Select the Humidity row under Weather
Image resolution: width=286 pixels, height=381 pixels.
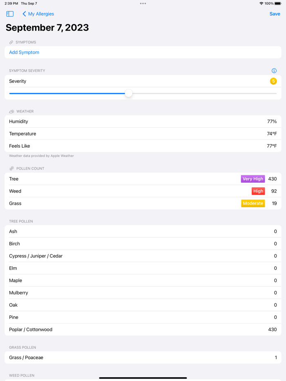pyautogui.click(x=143, y=121)
